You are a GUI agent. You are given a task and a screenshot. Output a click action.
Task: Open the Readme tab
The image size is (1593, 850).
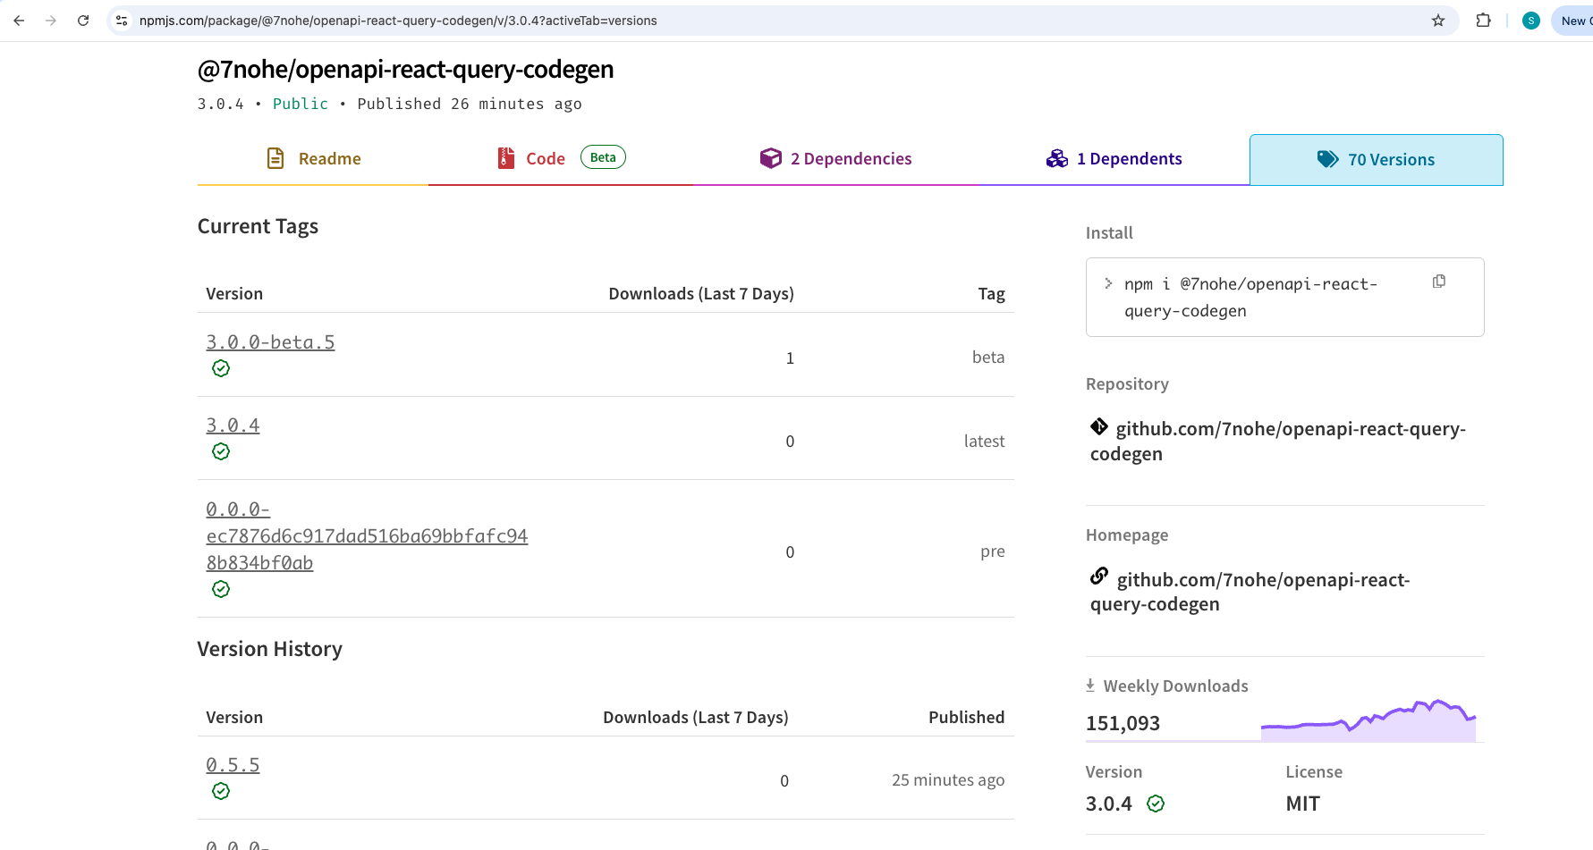tap(313, 159)
